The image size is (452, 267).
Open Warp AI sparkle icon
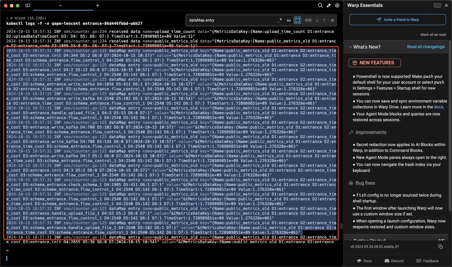click(x=329, y=5)
